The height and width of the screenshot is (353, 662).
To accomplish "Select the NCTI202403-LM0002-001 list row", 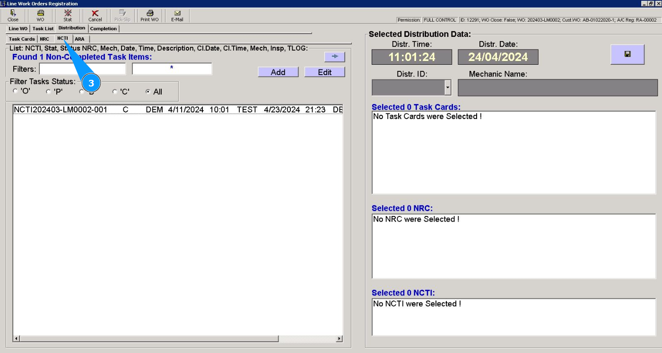I will click(x=178, y=110).
